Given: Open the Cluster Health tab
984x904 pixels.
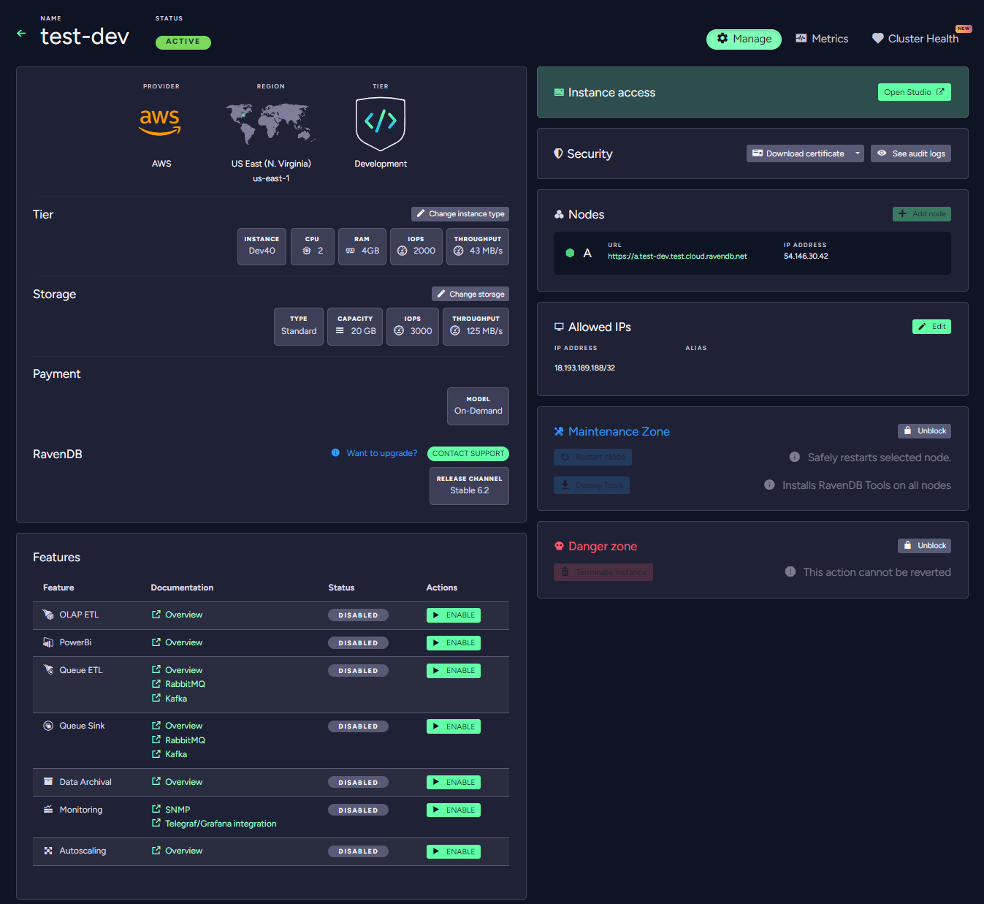Looking at the screenshot, I should pos(915,39).
